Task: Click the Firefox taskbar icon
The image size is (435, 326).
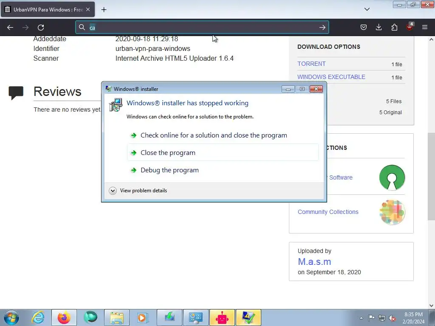Action: click(64, 318)
